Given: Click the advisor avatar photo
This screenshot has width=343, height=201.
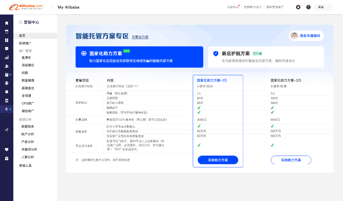Looking at the screenshot, I should 294,36.
